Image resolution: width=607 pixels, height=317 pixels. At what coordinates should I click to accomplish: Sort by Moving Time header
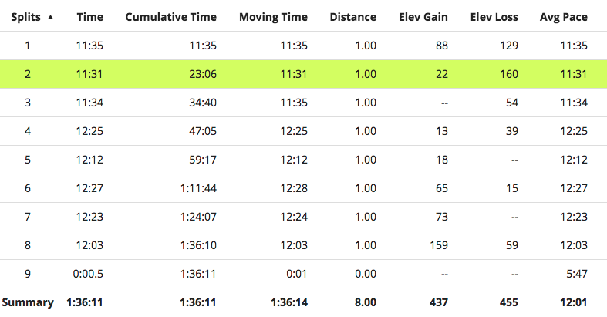point(273,17)
